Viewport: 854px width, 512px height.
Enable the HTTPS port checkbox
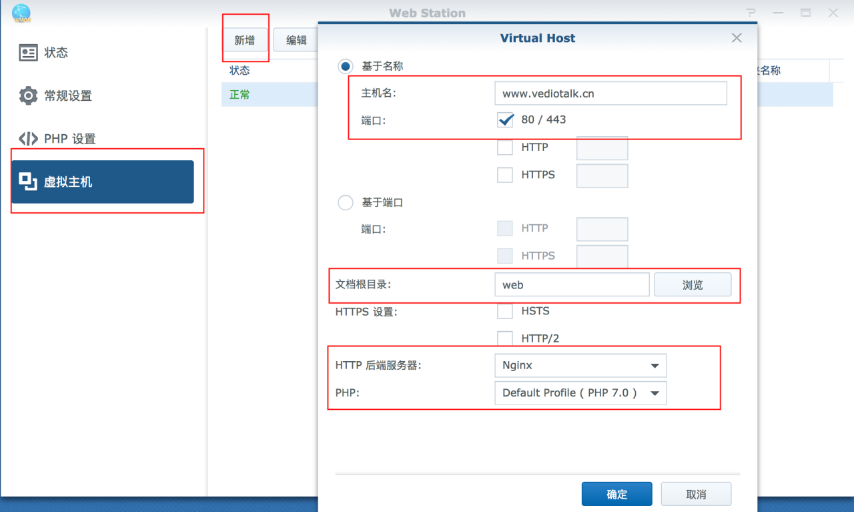point(504,175)
